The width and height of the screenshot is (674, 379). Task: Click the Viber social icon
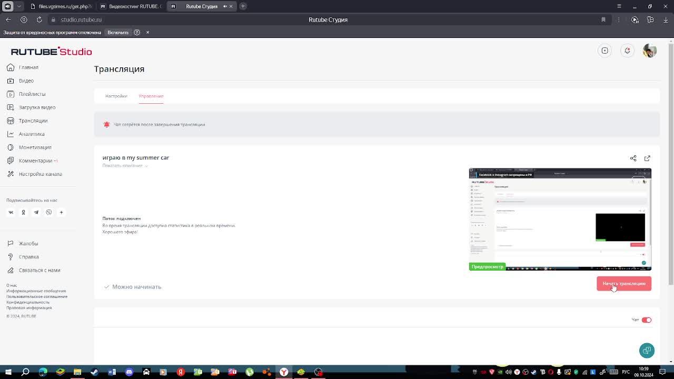(48, 212)
